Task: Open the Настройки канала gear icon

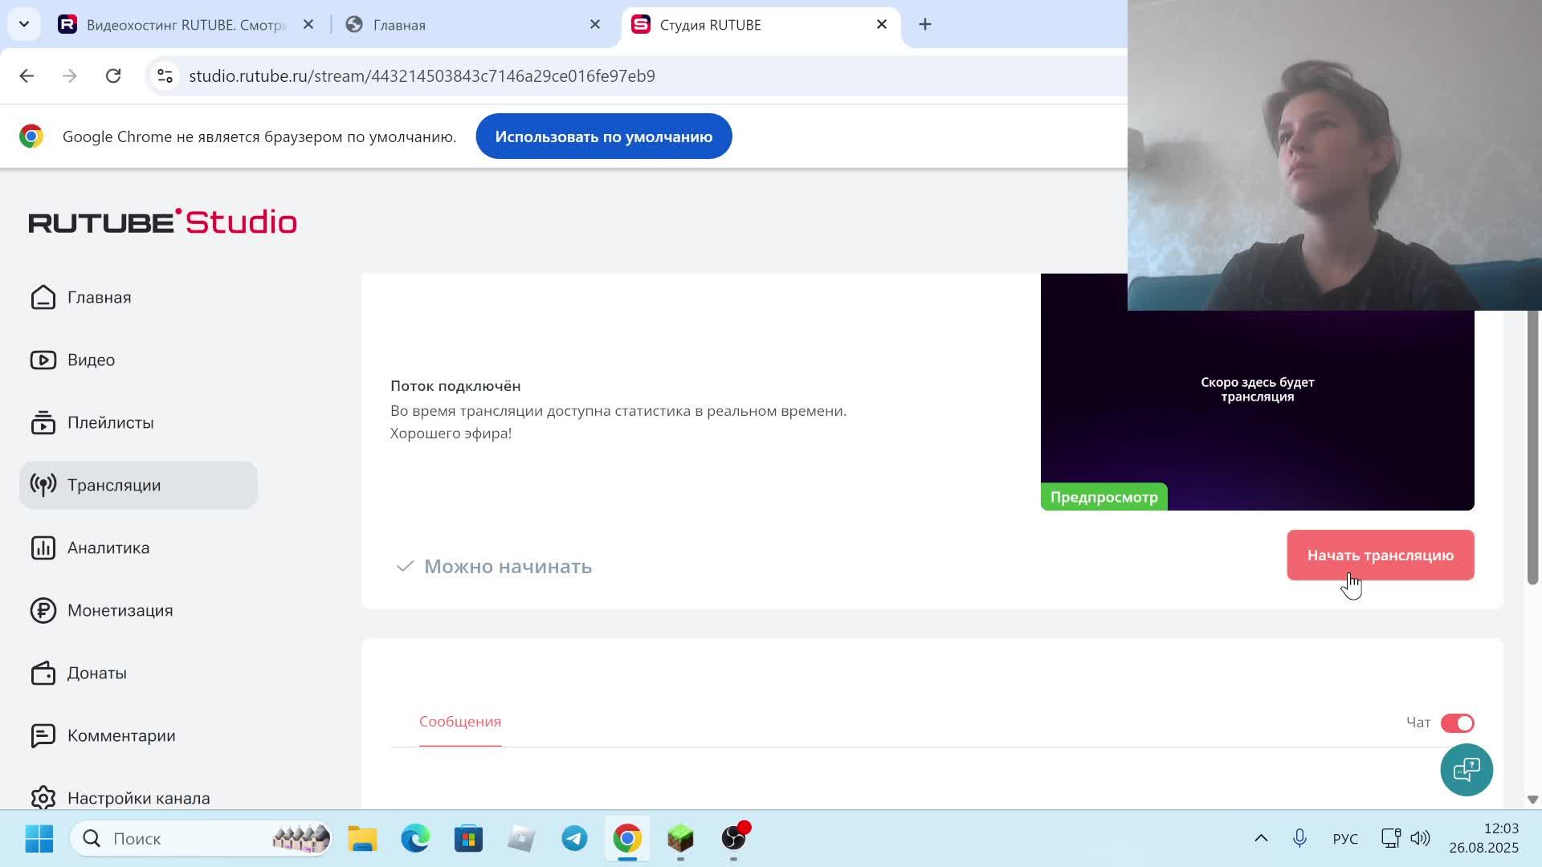Action: coord(43,797)
